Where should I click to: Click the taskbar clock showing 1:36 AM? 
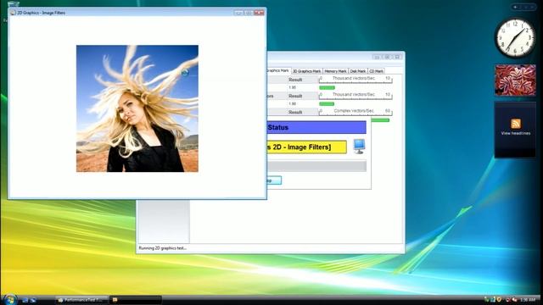[528, 300]
